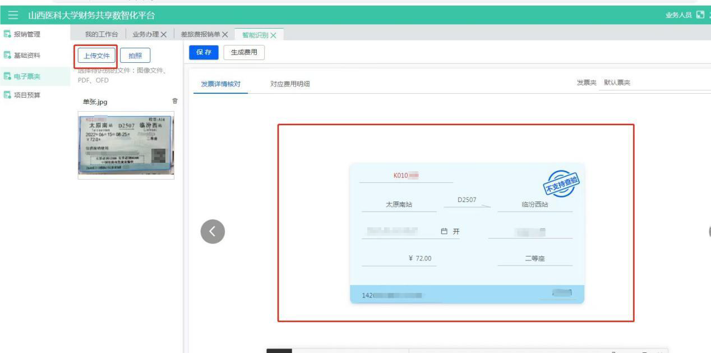Close the 差旅费报销单 tab
This screenshot has width=711, height=353.
coord(224,35)
